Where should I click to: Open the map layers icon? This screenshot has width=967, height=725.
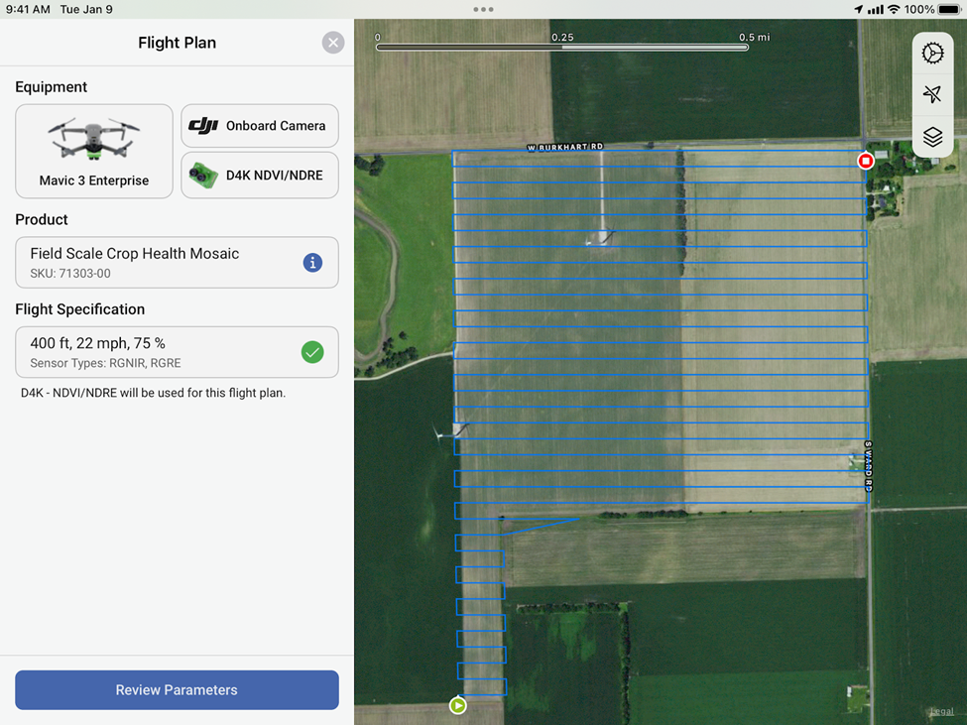coord(932,136)
